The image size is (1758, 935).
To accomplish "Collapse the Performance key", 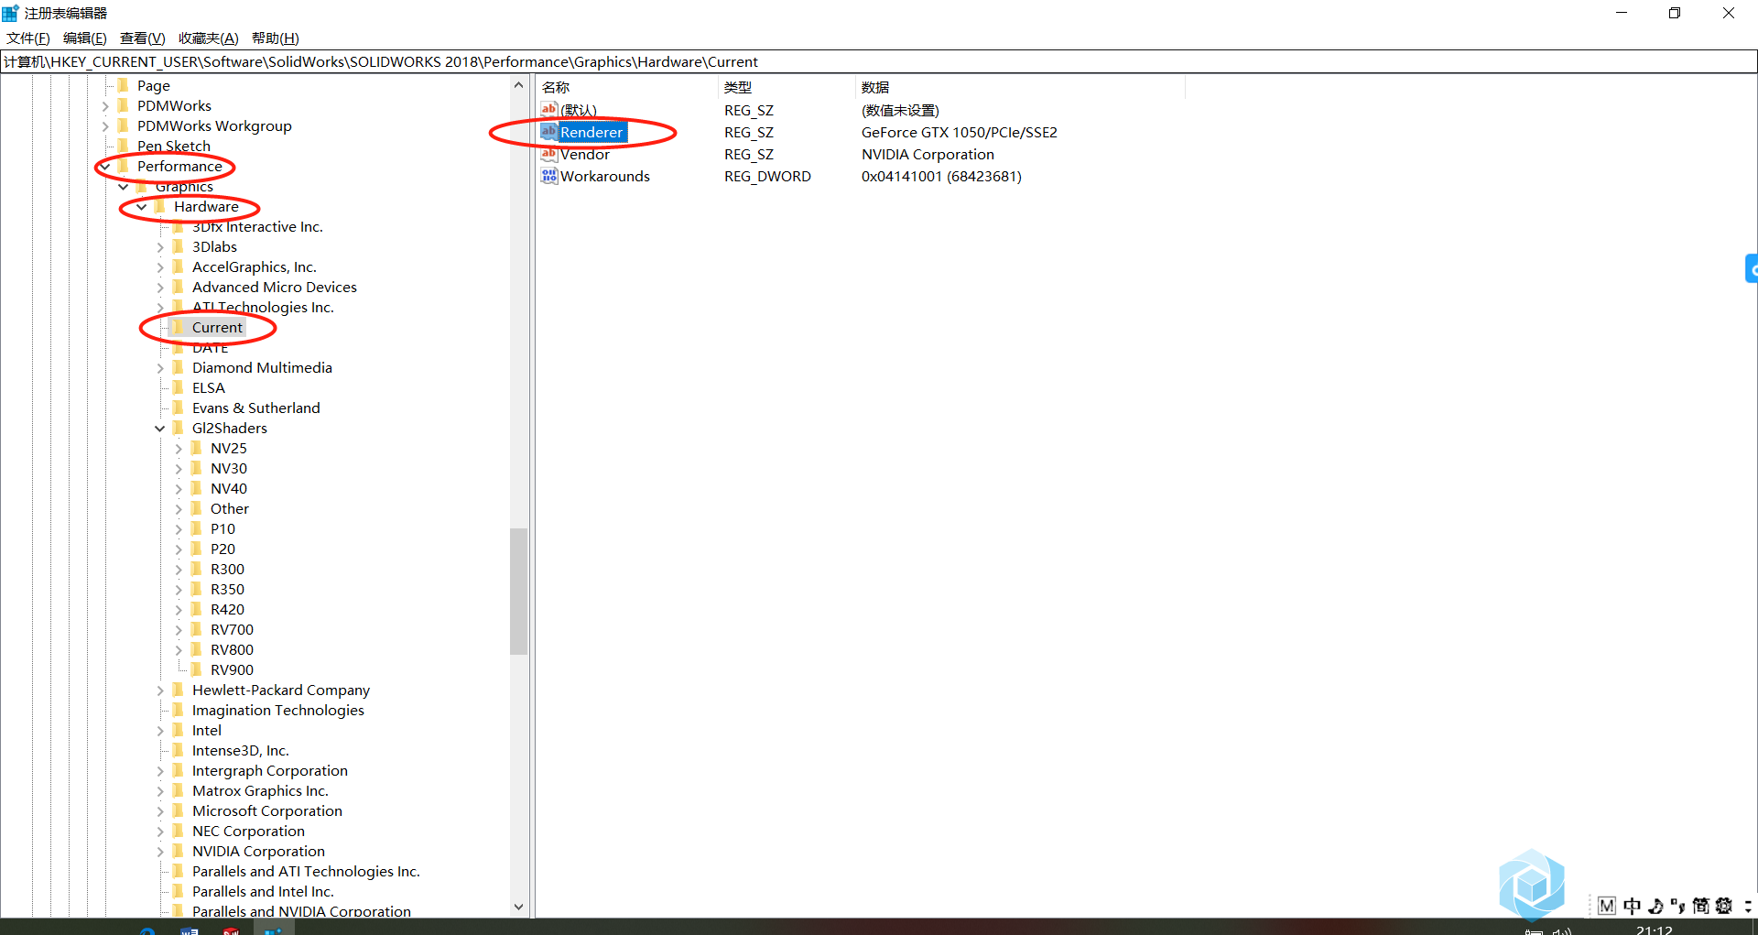I will point(105,167).
